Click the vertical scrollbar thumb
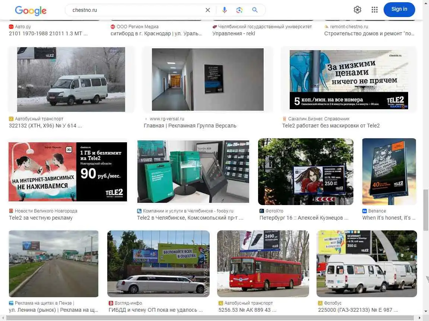 pyautogui.click(x=426, y=210)
